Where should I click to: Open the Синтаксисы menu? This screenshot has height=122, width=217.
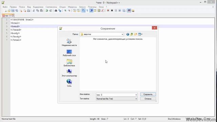coord(51,7)
